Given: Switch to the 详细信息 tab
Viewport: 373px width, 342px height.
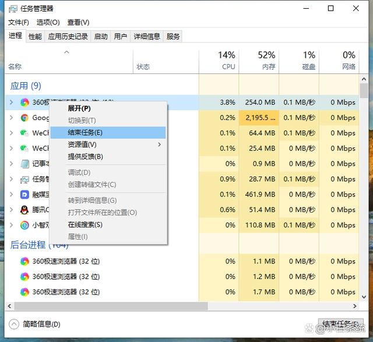Looking at the screenshot, I should [x=147, y=37].
